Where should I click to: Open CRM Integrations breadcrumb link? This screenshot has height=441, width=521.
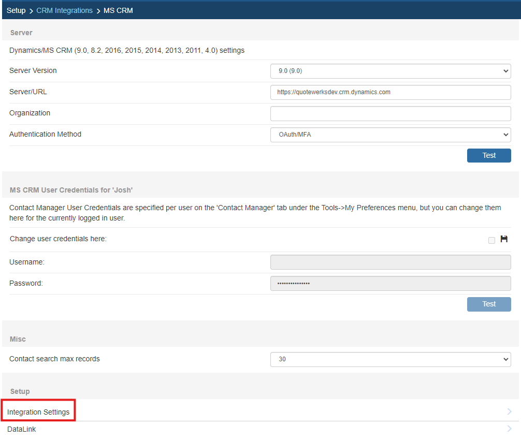pos(64,11)
